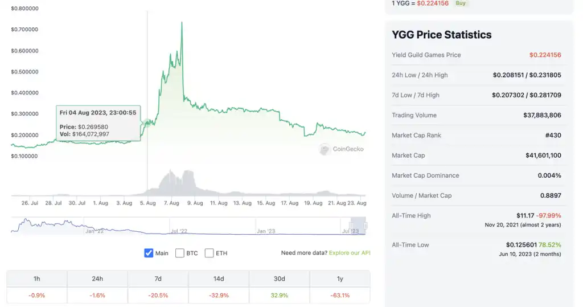Viewport: 583px width, 307px height.
Task: Click Jul '22 on the navigator timeline
Action: [x=179, y=231]
